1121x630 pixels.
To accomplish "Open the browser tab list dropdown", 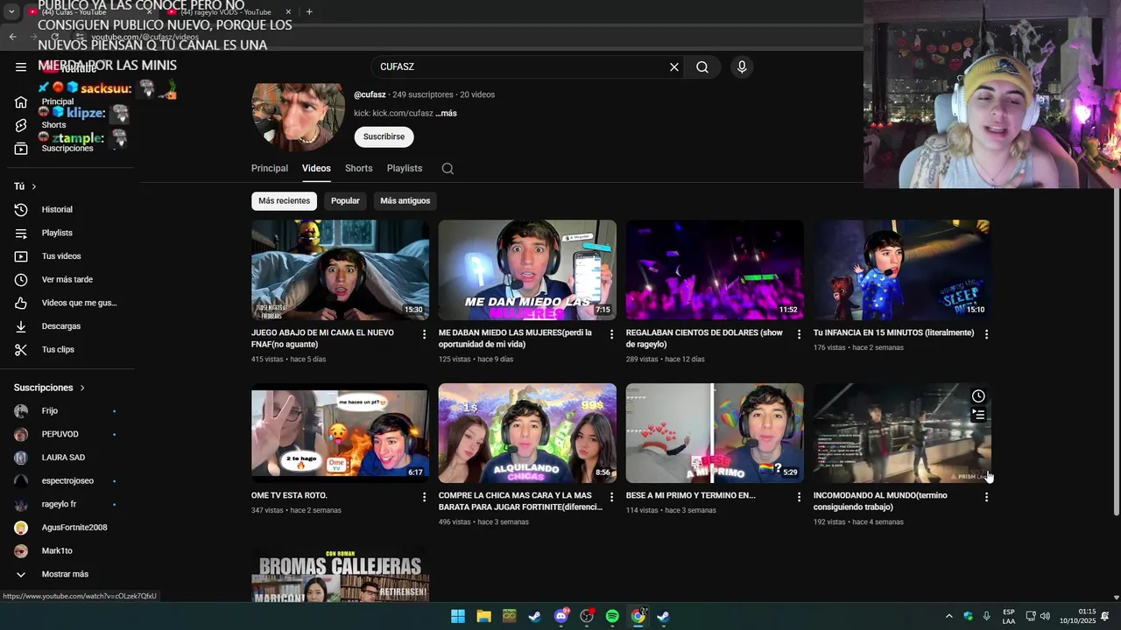I will (x=11, y=12).
